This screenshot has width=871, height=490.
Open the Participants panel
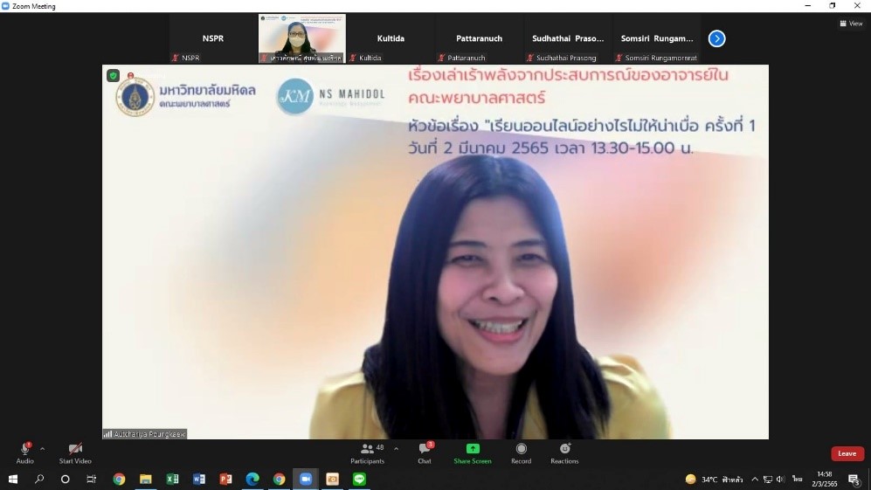pos(367,452)
